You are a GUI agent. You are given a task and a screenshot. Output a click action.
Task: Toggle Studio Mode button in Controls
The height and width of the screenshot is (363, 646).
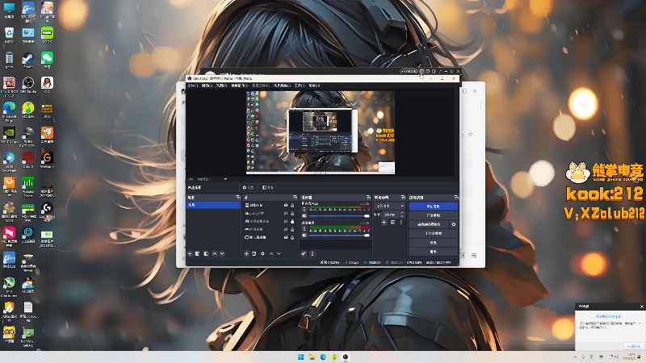434,233
